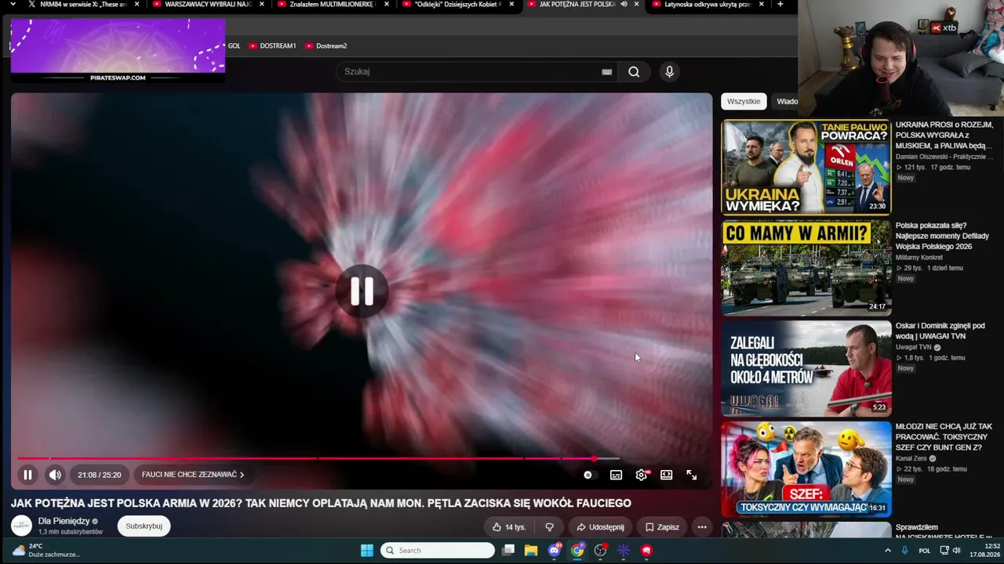Open 'UKRAINA PROSI o ROZEJM' video title
The height and width of the screenshot is (564, 1004).
944,135
